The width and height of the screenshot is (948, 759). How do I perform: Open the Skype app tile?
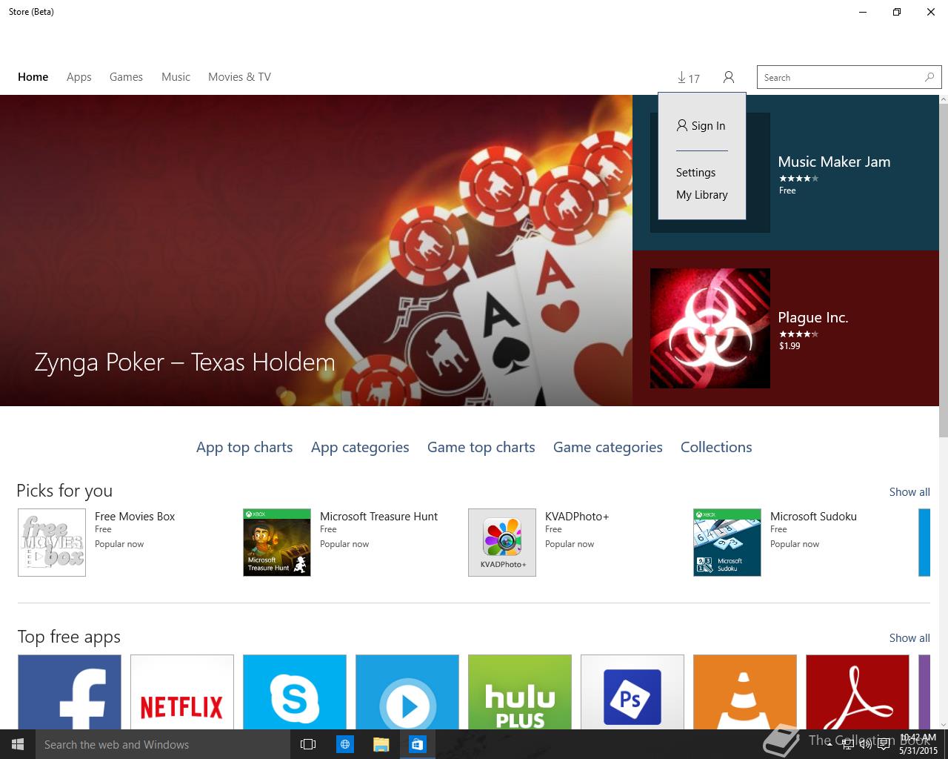tap(295, 692)
